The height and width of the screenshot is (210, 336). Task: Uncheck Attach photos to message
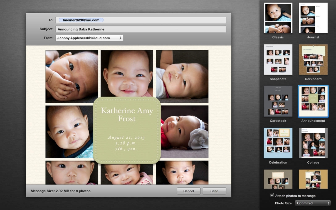[272, 196]
